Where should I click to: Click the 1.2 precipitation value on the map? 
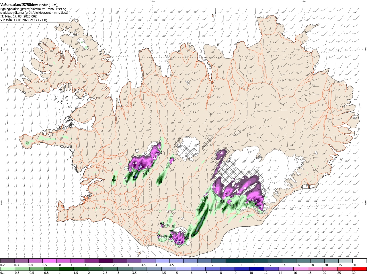coord(206,199)
